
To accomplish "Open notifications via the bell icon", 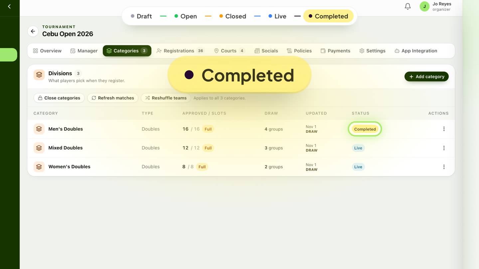I will [407, 6].
